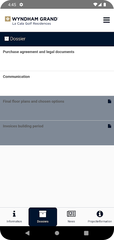Open Projectinformation circle info icon
Viewport: 114px width, 240px height.
100,214
